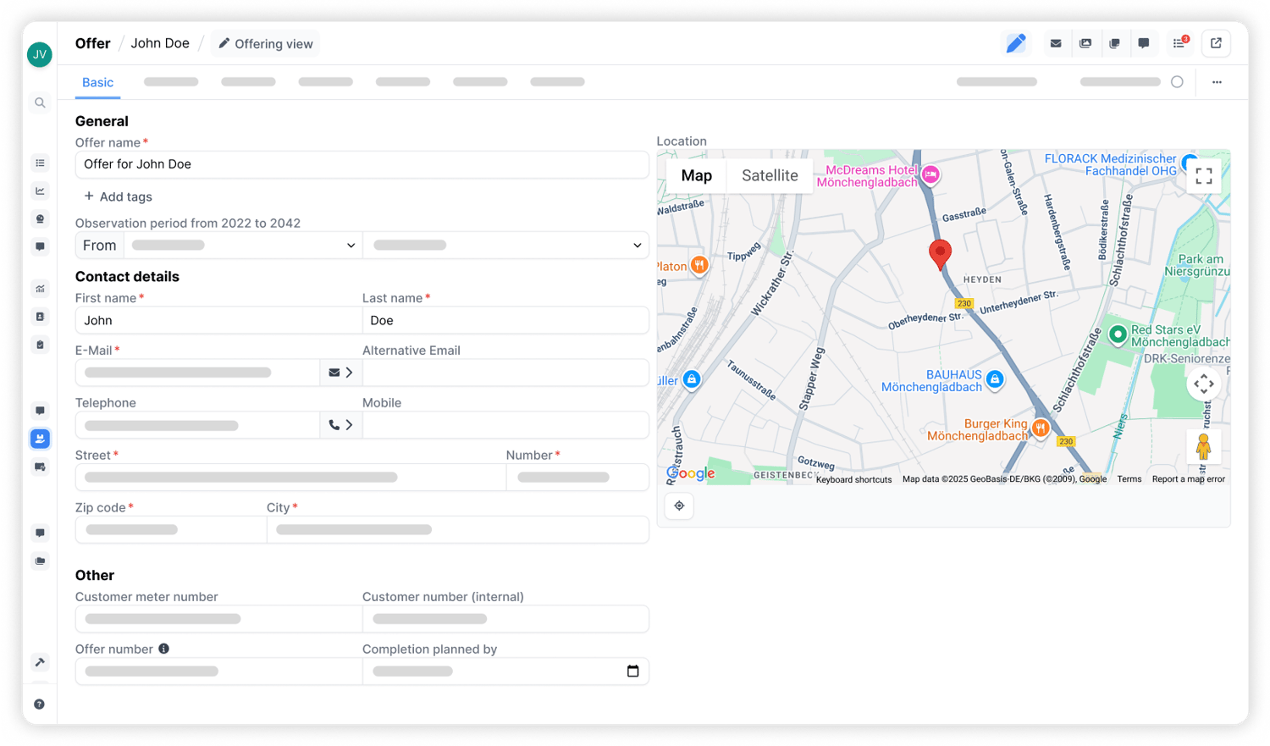Select the empty circle radio near top right
Screen dimensions: 1270x746
(1177, 82)
